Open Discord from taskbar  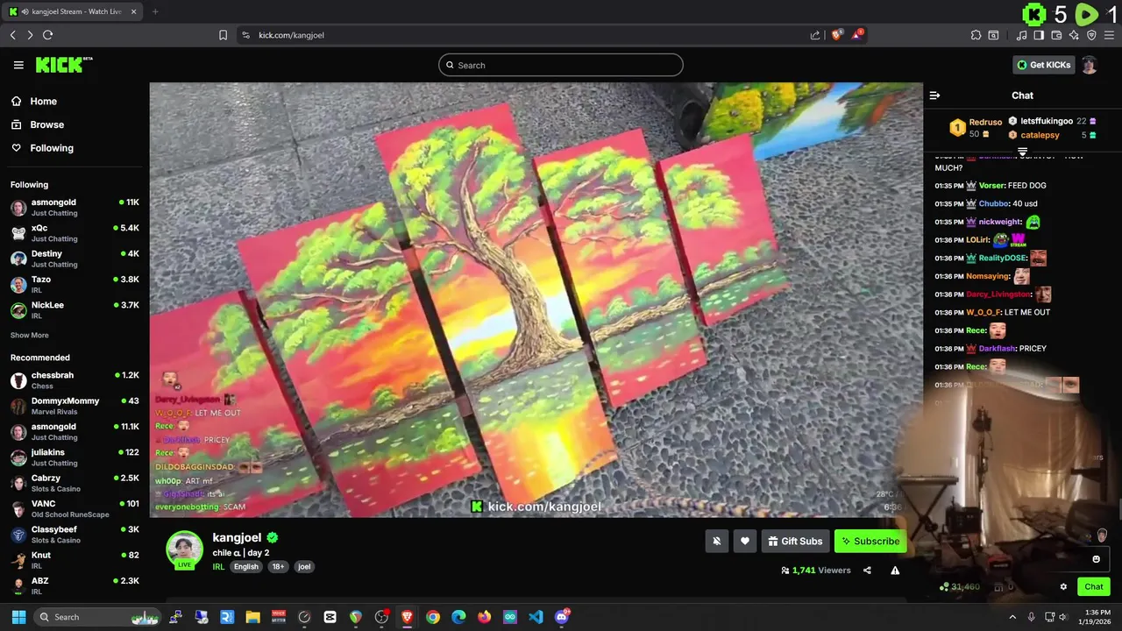click(562, 617)
